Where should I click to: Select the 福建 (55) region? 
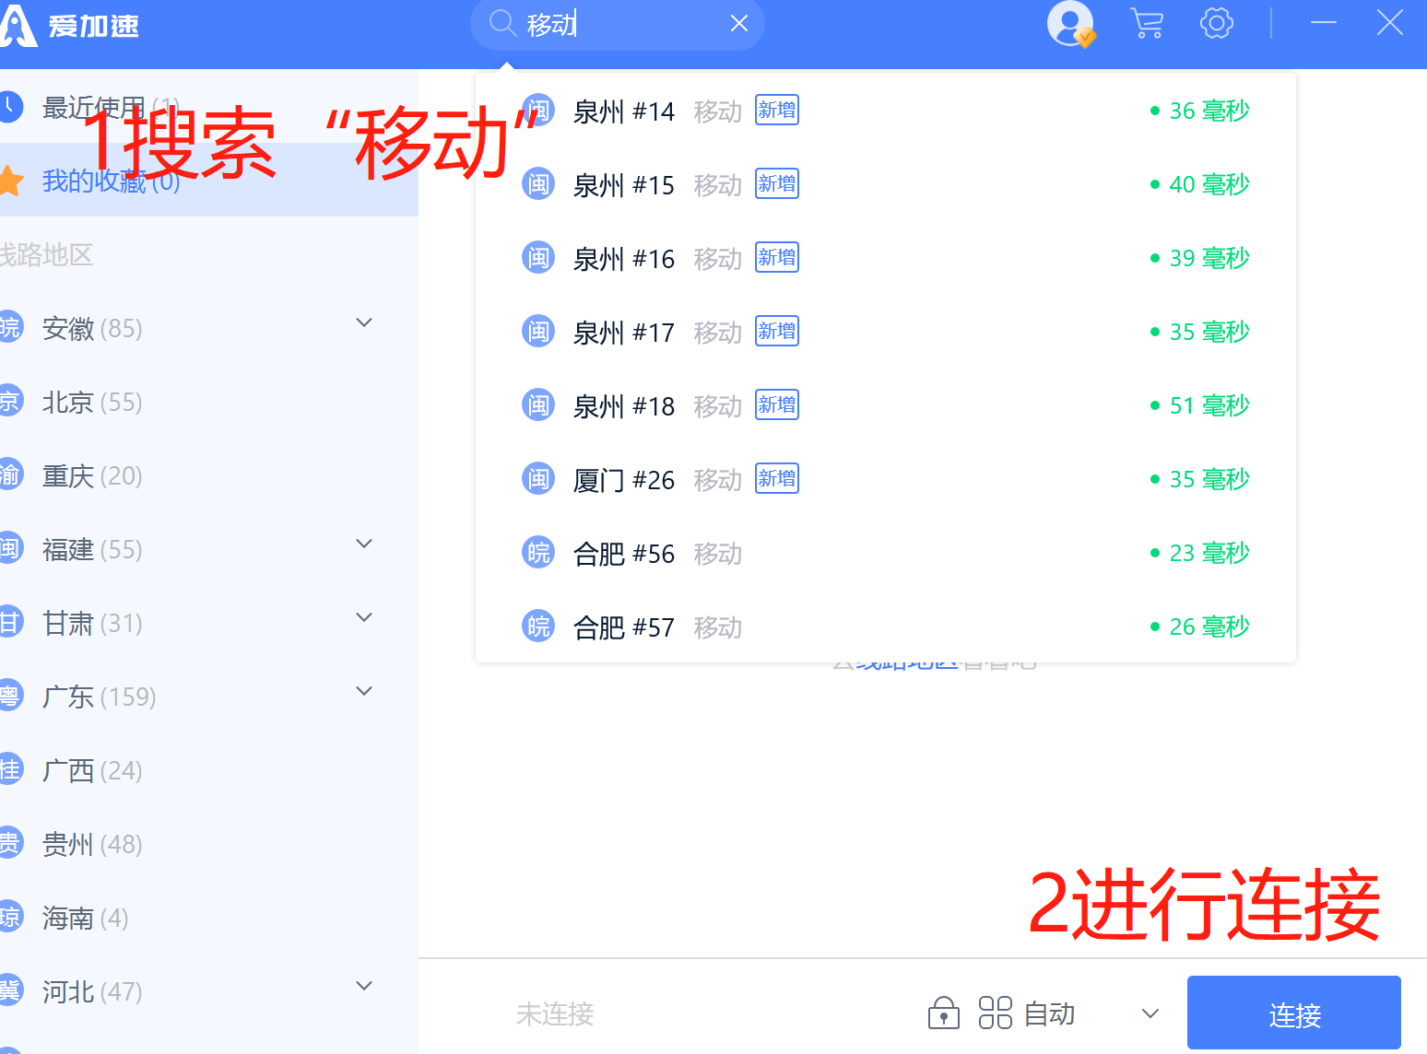tap(209, 549)
